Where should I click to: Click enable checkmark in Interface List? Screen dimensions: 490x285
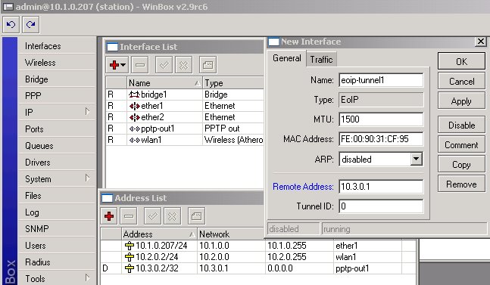pyautogui.click(x=164, y=65)
